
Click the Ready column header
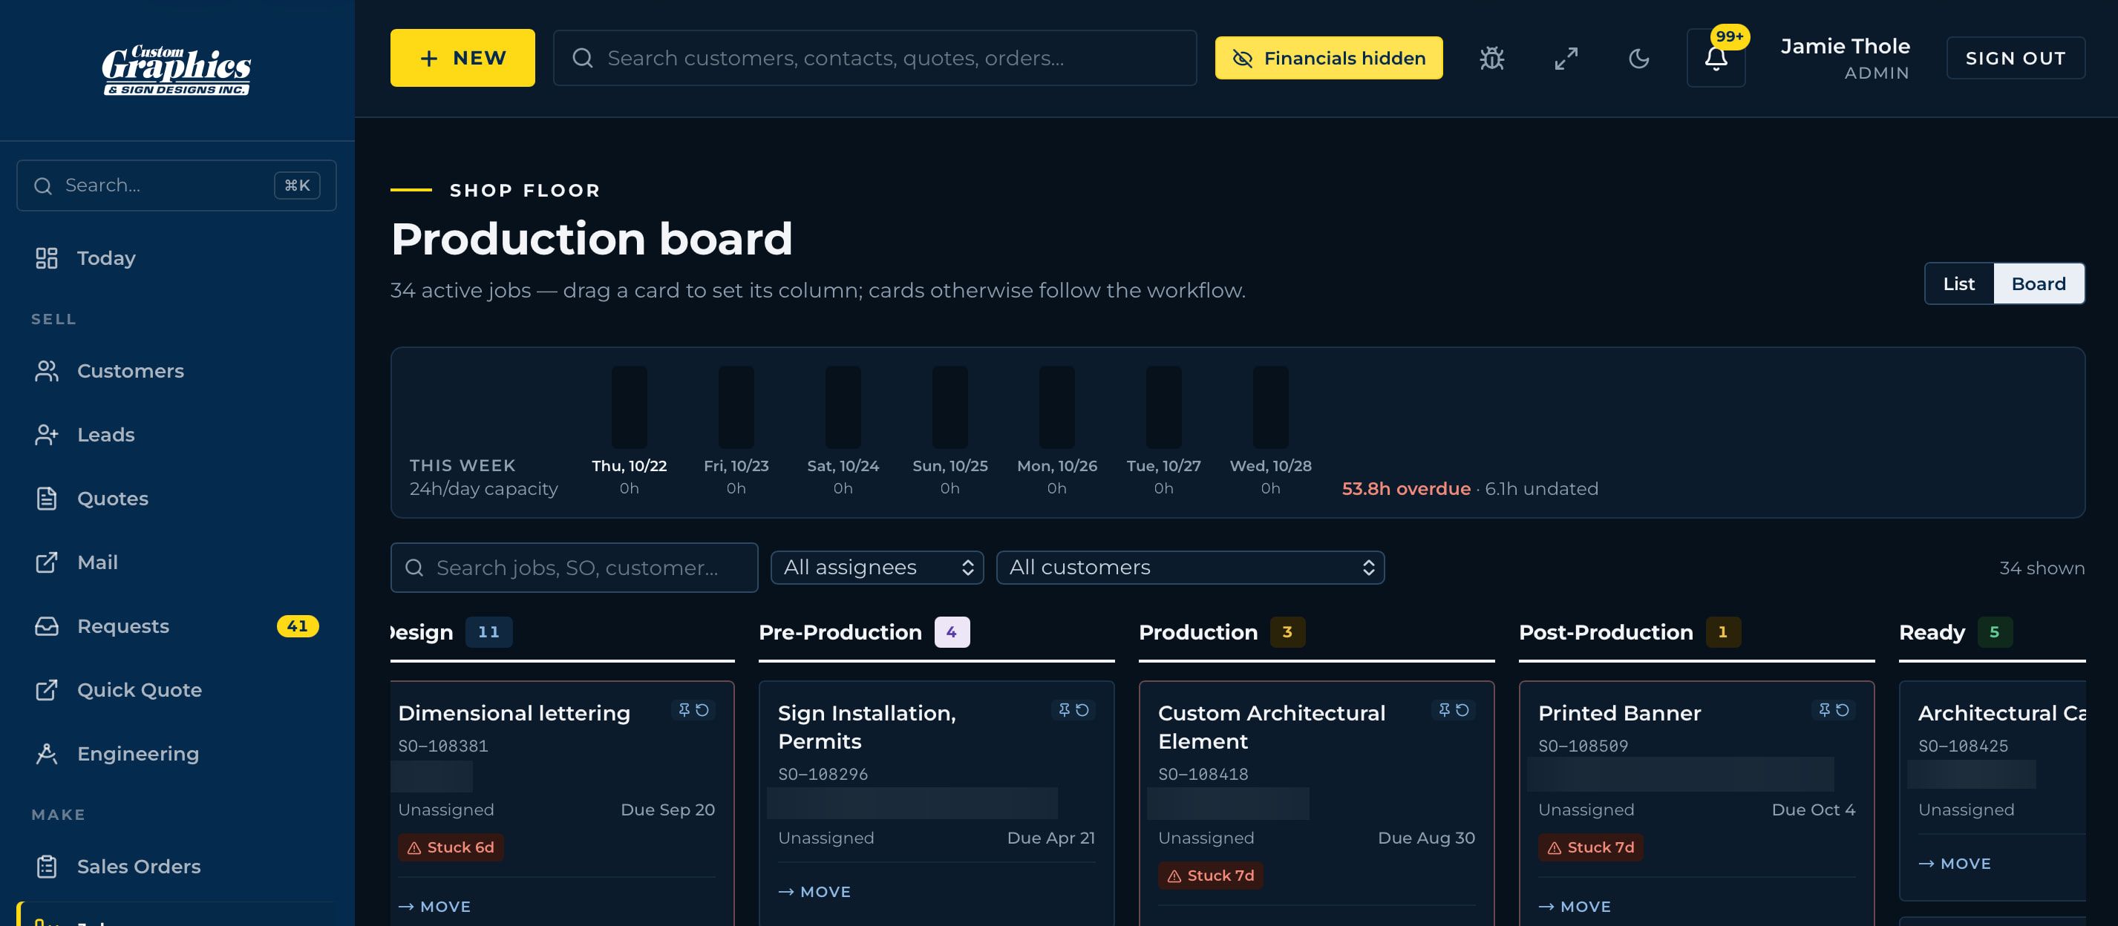pos(1932,633)
